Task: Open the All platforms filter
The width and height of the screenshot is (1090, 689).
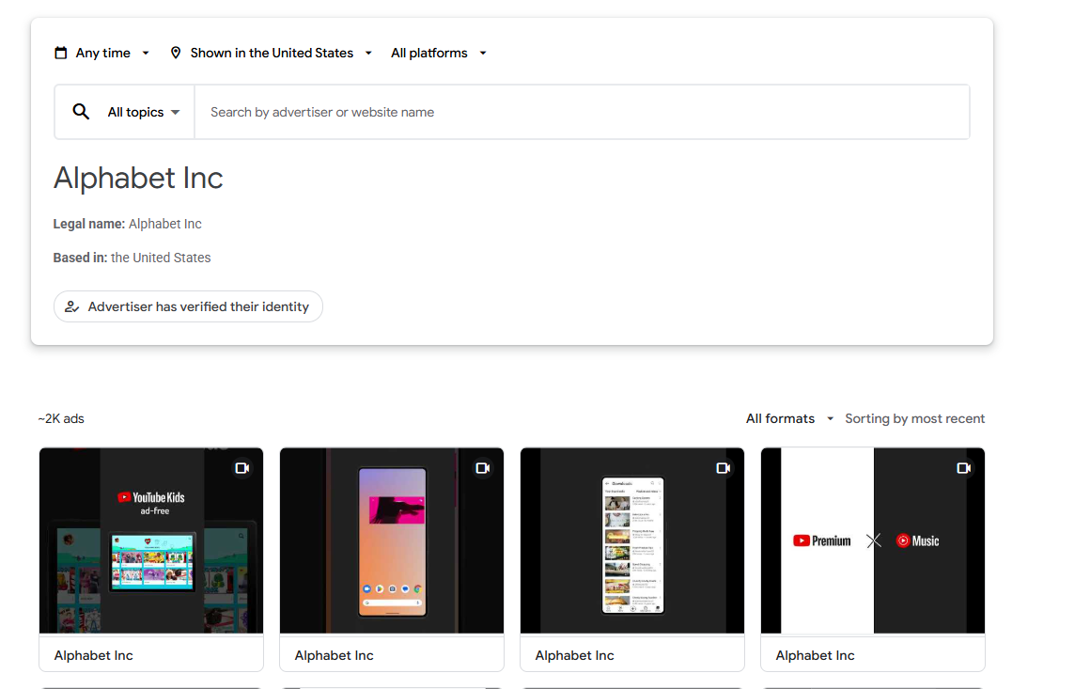Action: (x=439, y=53)
